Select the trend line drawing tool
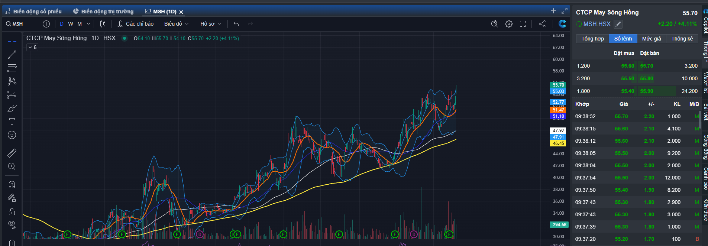Image resolution: width=708 pixels, height=246 pixels. point(12,55)
